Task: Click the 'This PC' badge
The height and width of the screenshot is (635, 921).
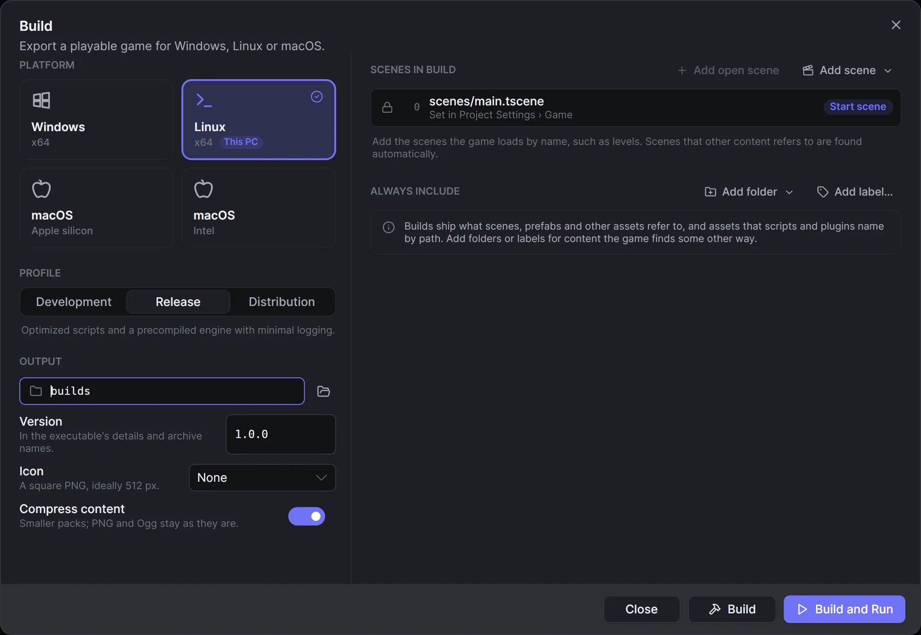Action: pos(241,142)
